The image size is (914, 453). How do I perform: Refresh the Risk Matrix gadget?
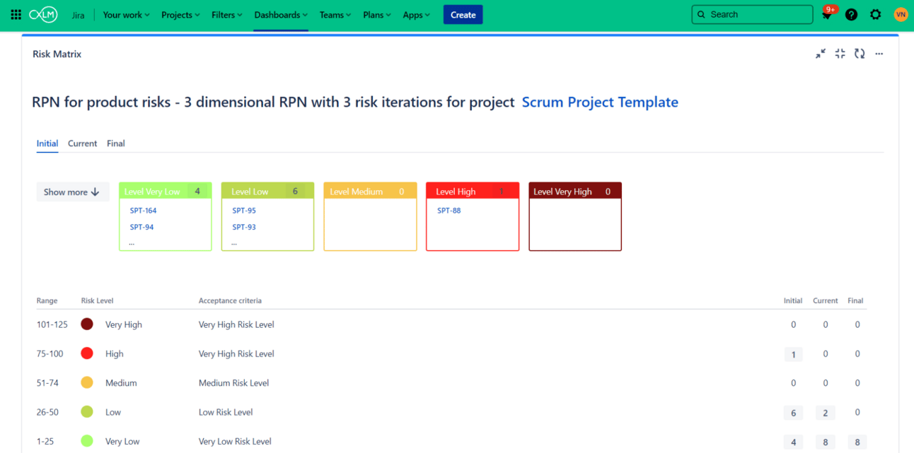860,54
